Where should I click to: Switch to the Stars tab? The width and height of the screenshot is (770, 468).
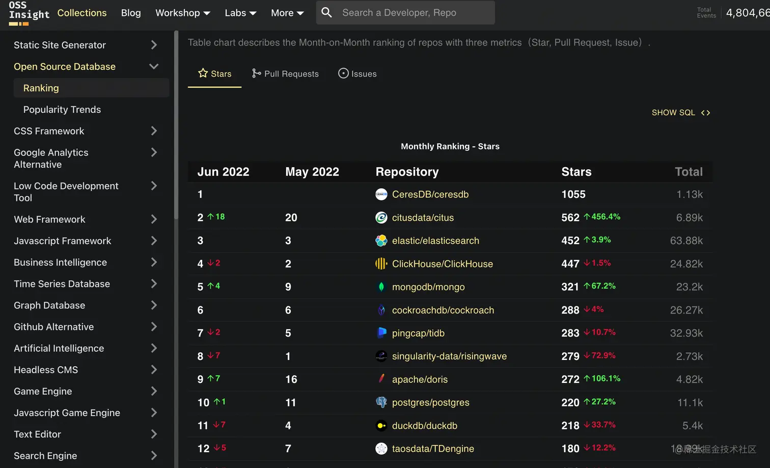214,74
